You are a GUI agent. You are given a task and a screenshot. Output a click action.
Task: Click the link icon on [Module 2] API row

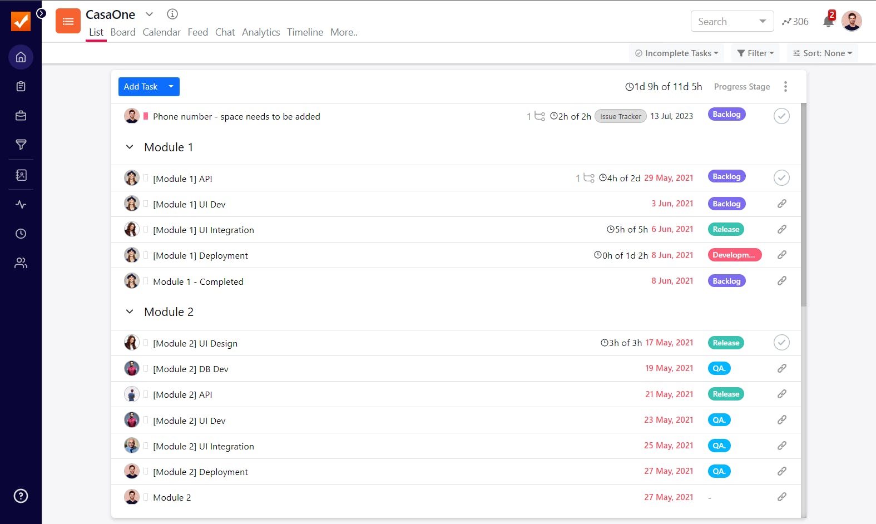781,394
